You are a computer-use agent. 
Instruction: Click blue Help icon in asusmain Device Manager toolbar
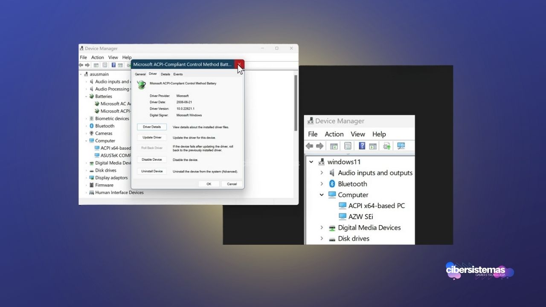click(113, 65)
